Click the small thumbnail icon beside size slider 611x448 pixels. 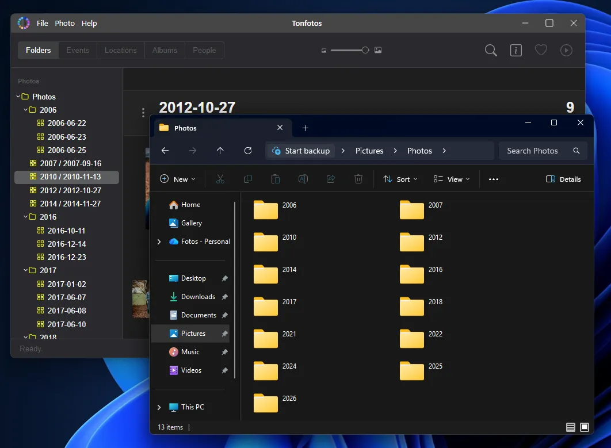click(x=324, y=51)
